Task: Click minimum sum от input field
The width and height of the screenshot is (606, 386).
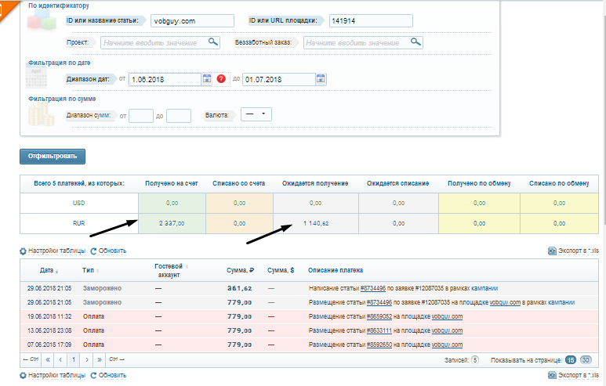Action: 141,116
